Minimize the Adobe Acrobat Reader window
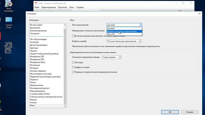205x115 pixels. (x=176, y=3)
